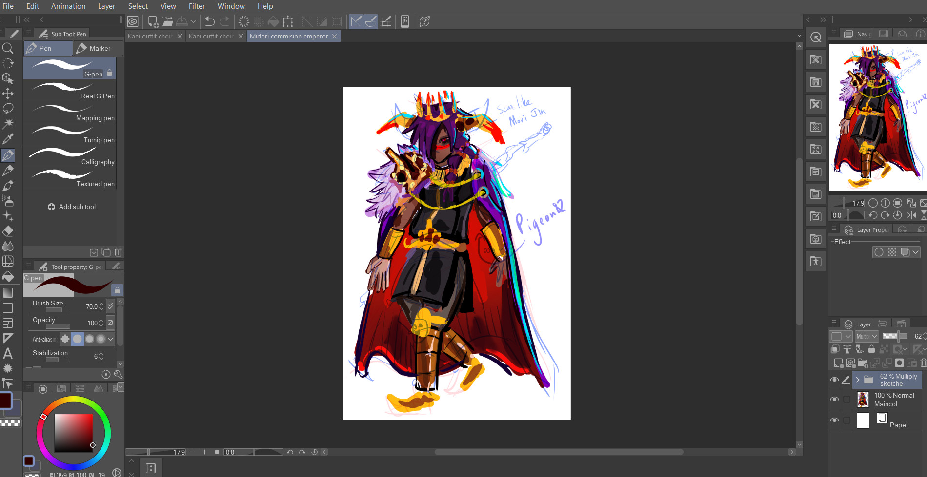This screenshot has width=927, height=477.
Task: Click the layer opacity slider
Action: tap(895, 336)
